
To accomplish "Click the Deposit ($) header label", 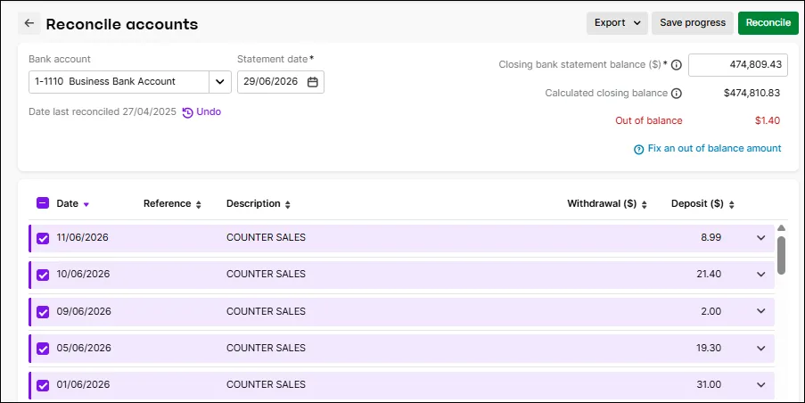I will click(697, 204).
